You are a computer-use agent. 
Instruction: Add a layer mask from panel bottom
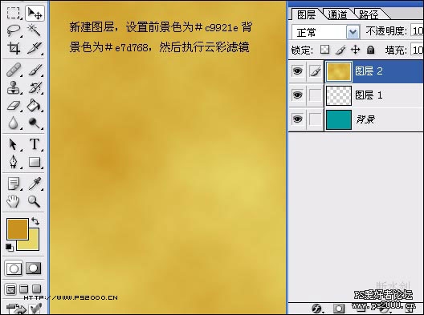click(339, 309)
